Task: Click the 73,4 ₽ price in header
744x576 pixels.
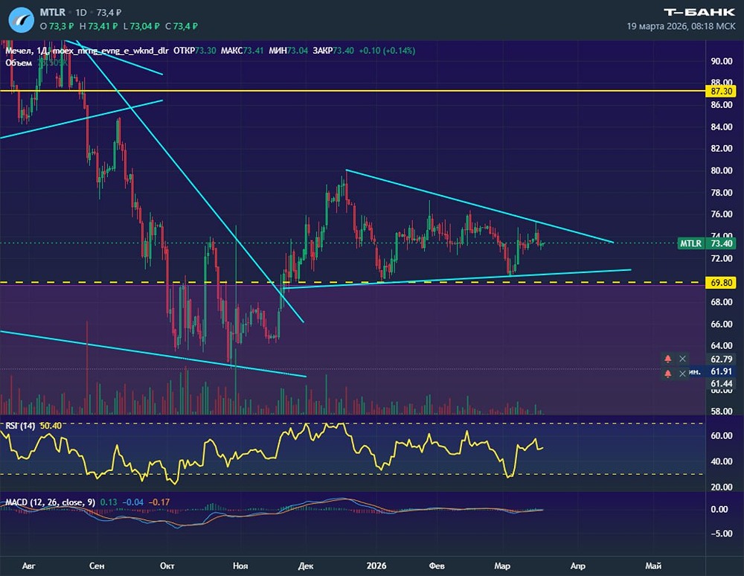Action: [x=109, y=13]
